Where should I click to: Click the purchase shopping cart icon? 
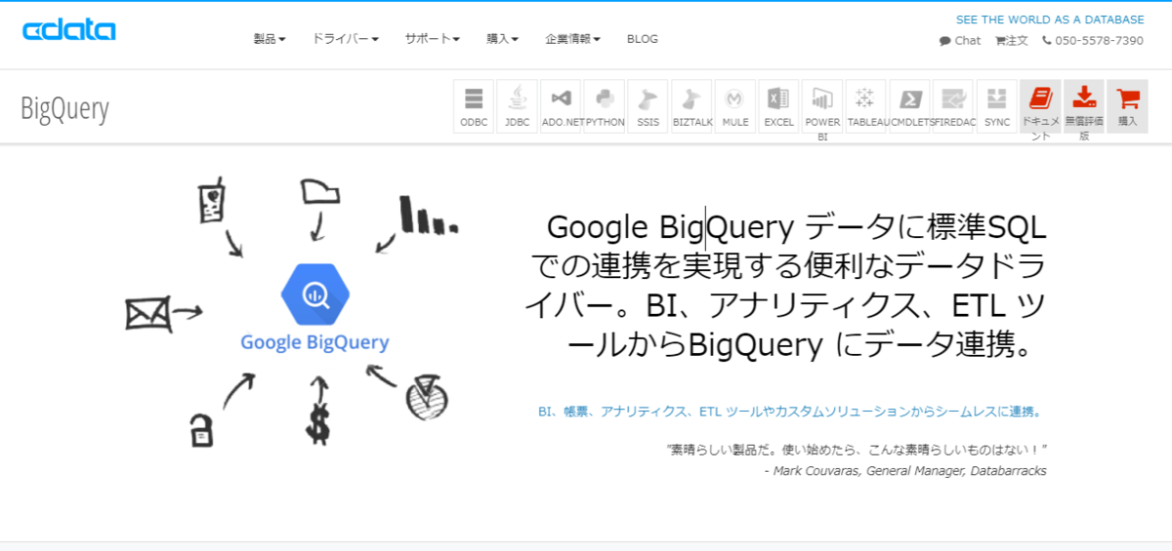[1128, 106]
